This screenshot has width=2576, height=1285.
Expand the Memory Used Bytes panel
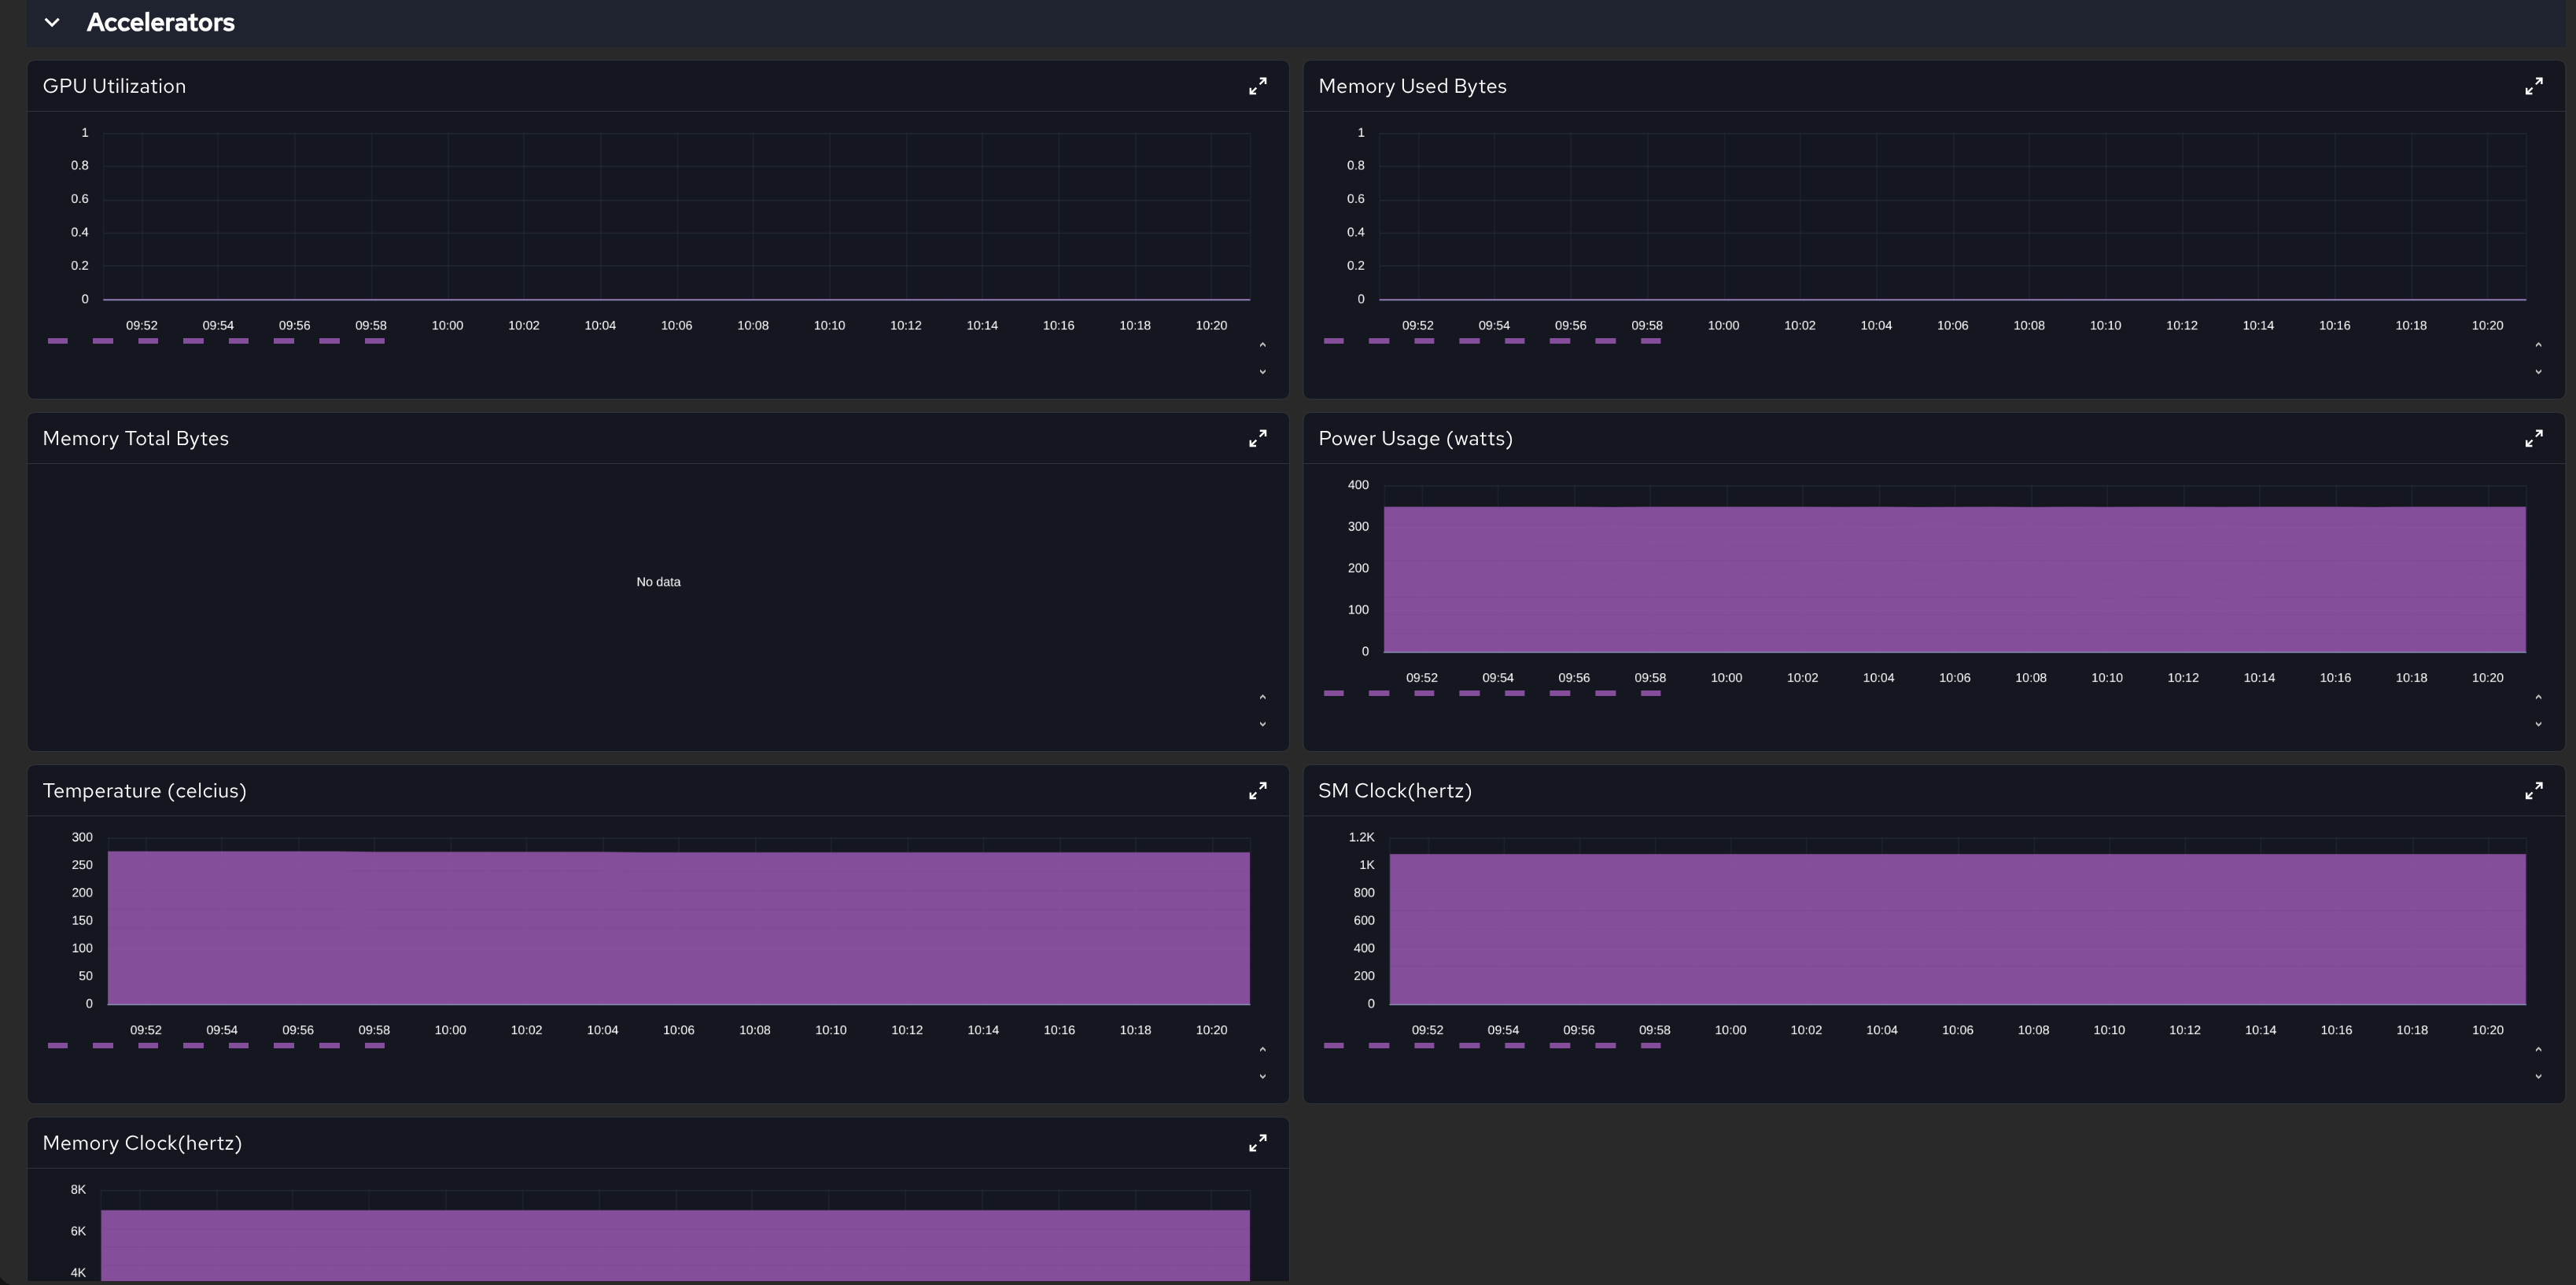(2533, 87)
